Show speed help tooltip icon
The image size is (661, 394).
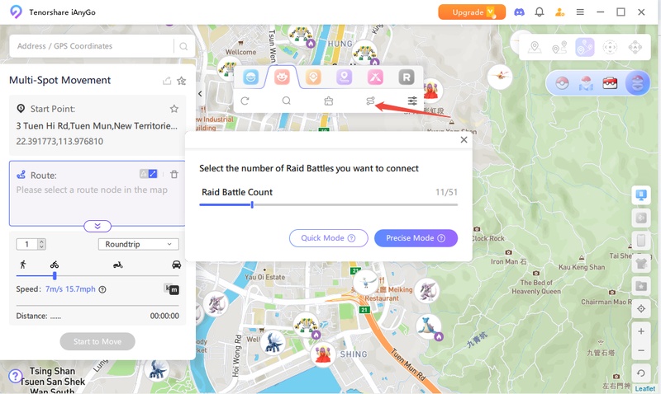click(x=102, y=289)
